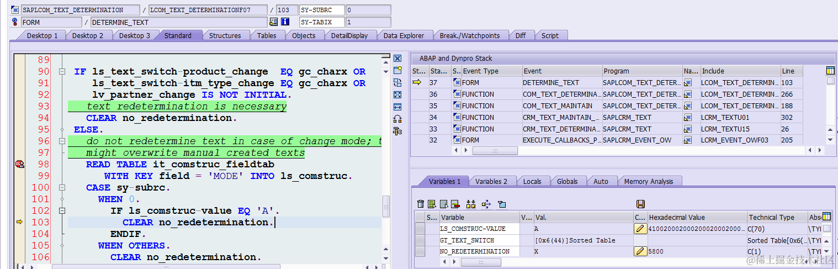The width and height of the screenshot is (838, 269).
Task: Click the stack table horizontal scrollbar thumb
Action: pos(495,150)
